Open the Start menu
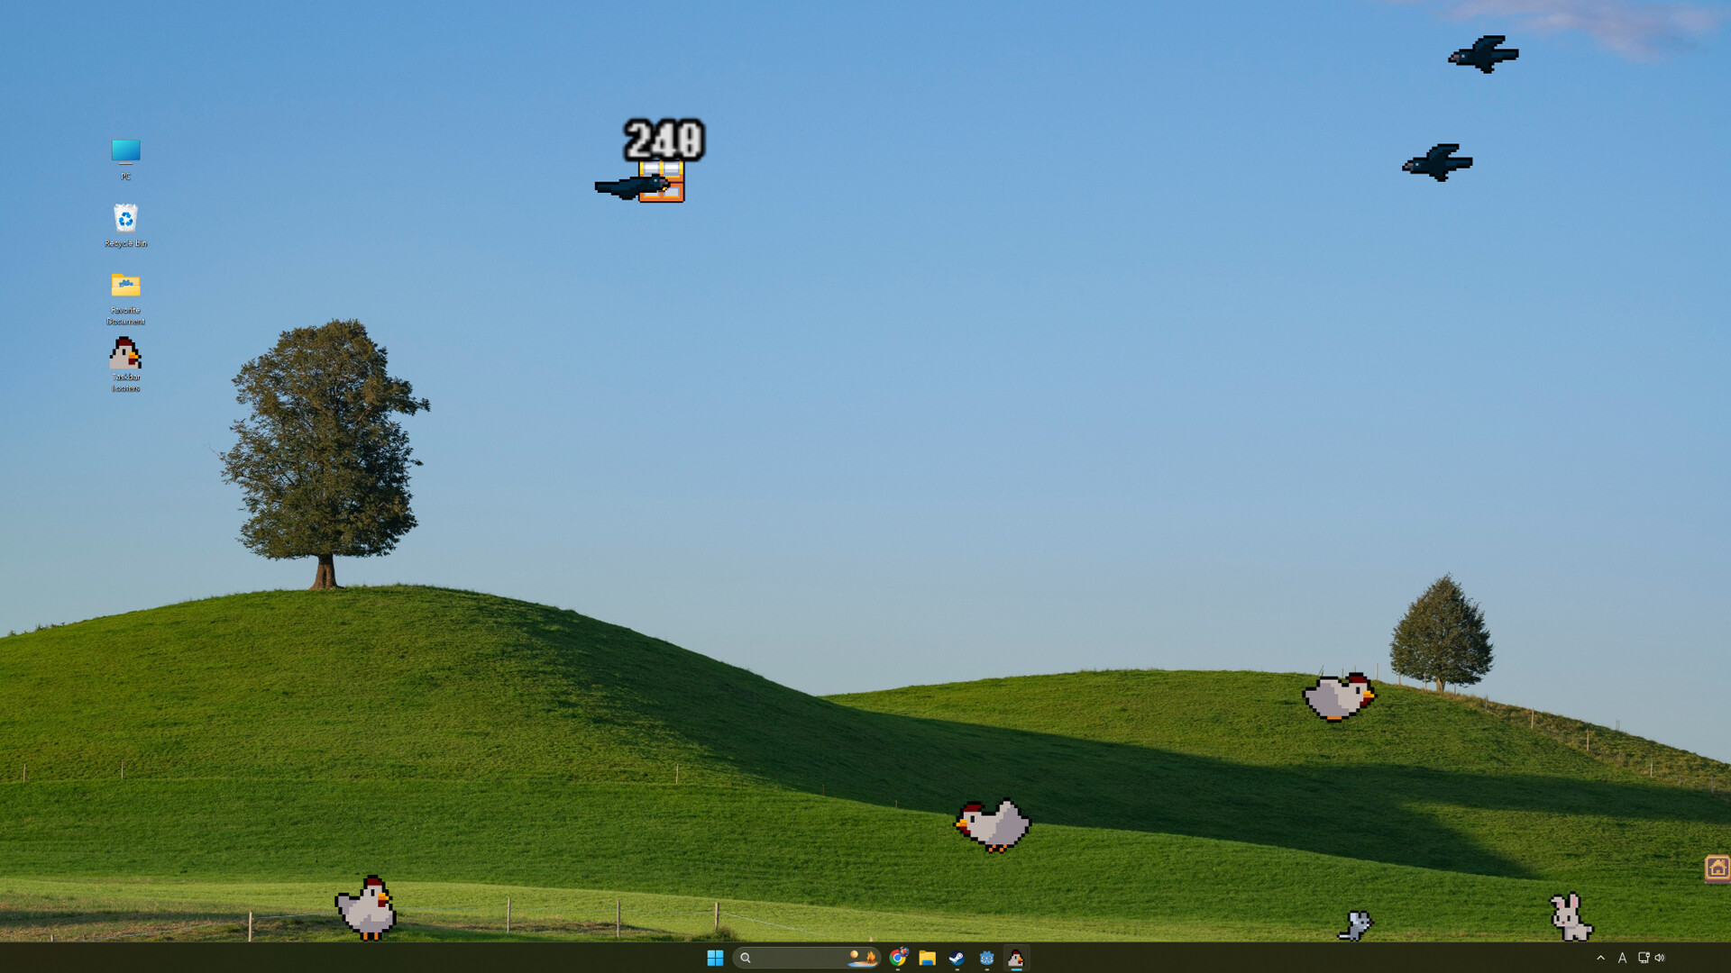 pos(715,958)
